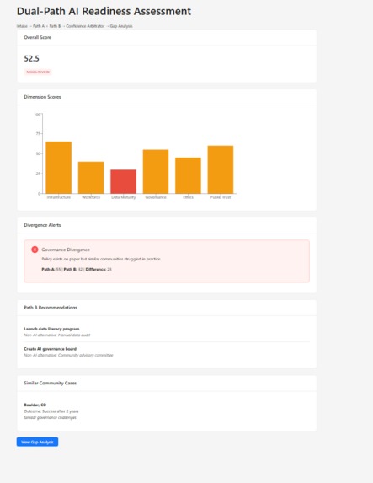This screenshot has width=373, height=483.
Task: Click the Dual-Path AI Readiness Assessment title
Action: point(104,12)
